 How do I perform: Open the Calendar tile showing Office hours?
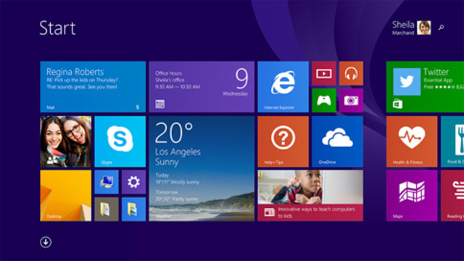point(202,87)
